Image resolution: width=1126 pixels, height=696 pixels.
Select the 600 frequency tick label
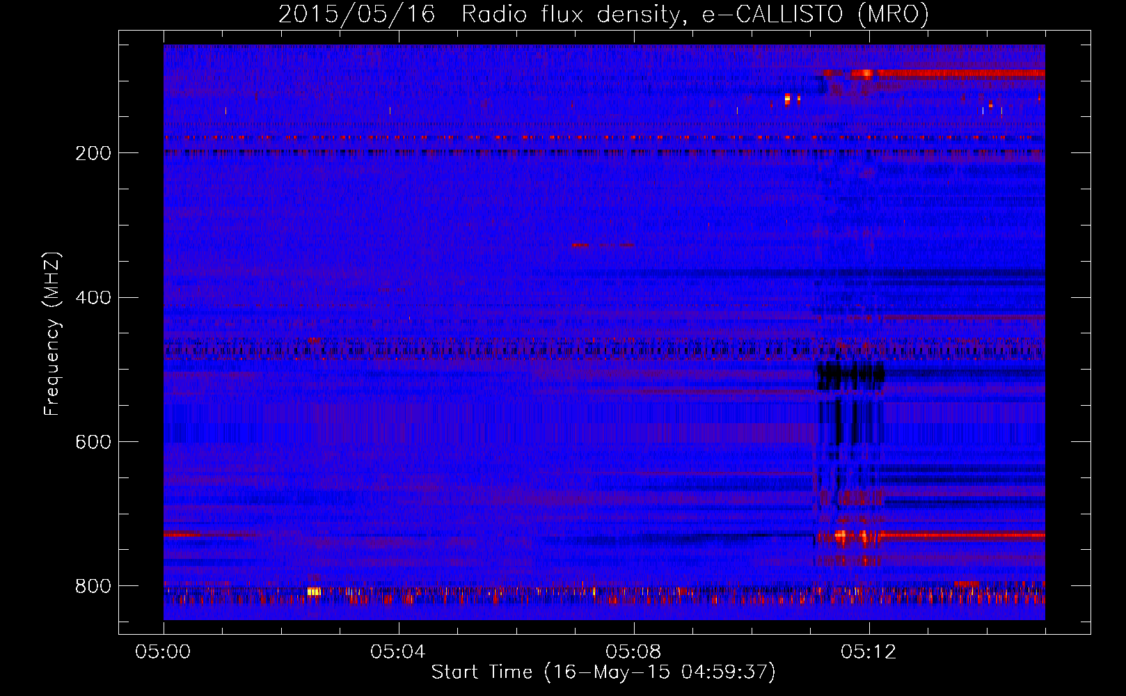(x=93, y=442)
